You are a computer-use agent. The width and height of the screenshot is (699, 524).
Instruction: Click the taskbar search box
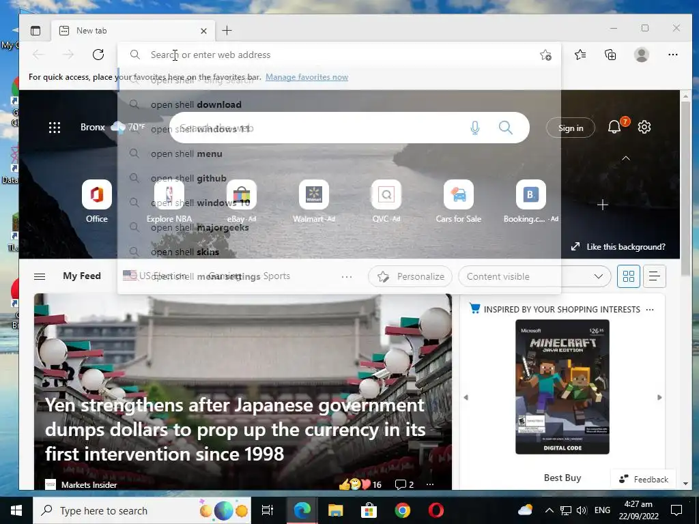(x=142, y=510)
